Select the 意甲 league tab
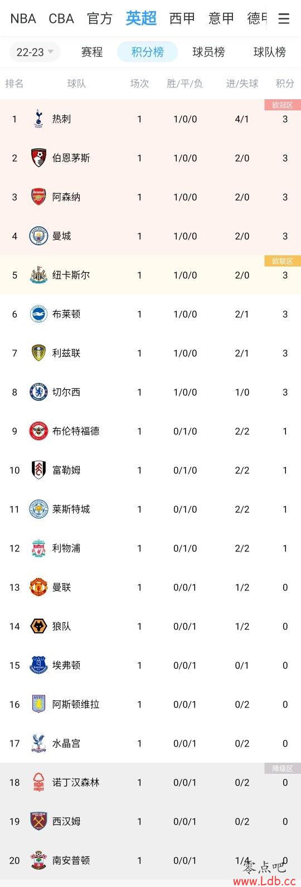 click(x=221, y=18)
